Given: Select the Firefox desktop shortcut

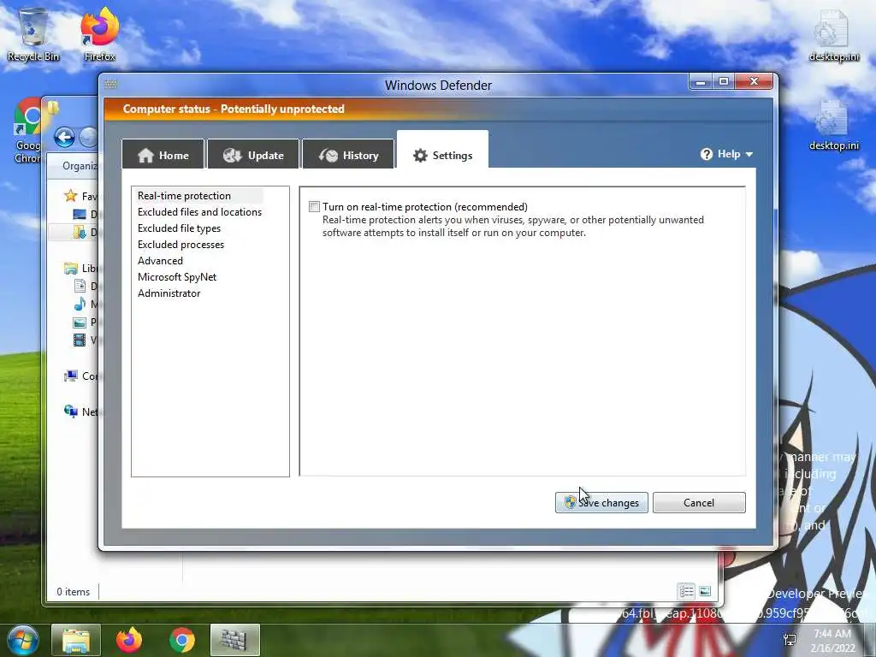Looking at the screenshot, I should coord(99,34).
